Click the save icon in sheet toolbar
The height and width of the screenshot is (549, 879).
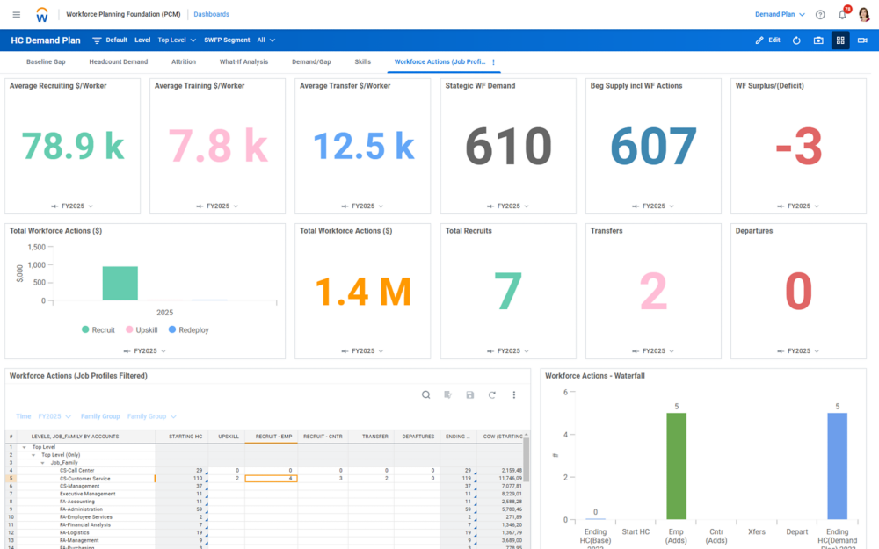pos(469,395)
